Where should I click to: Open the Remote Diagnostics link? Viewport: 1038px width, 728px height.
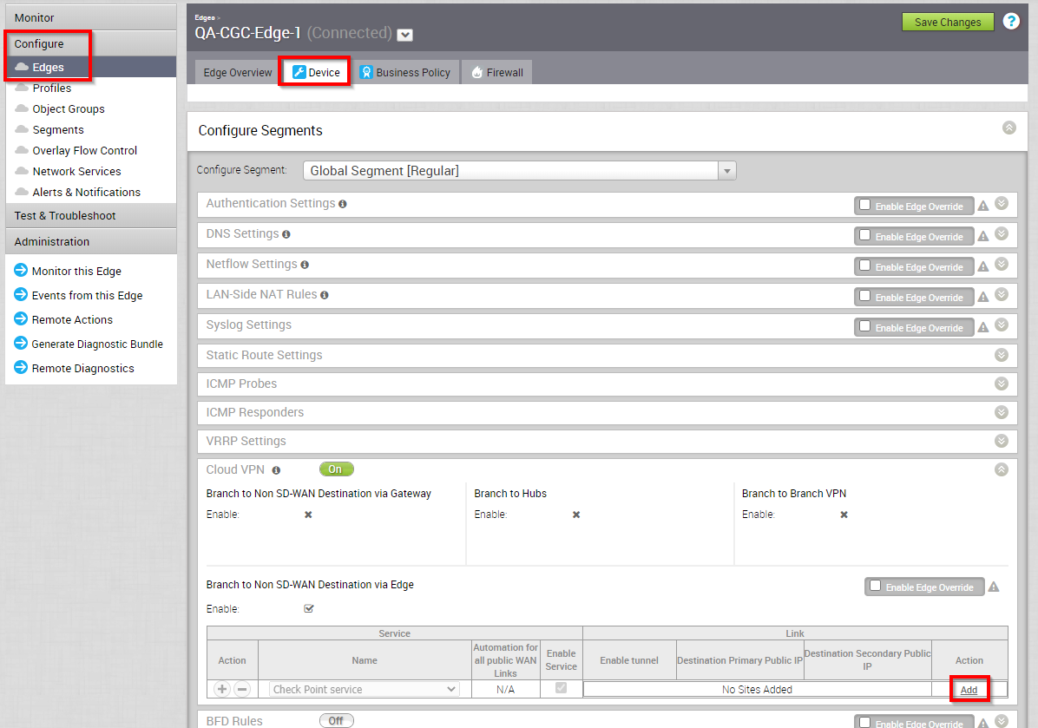tap(82, 368)
